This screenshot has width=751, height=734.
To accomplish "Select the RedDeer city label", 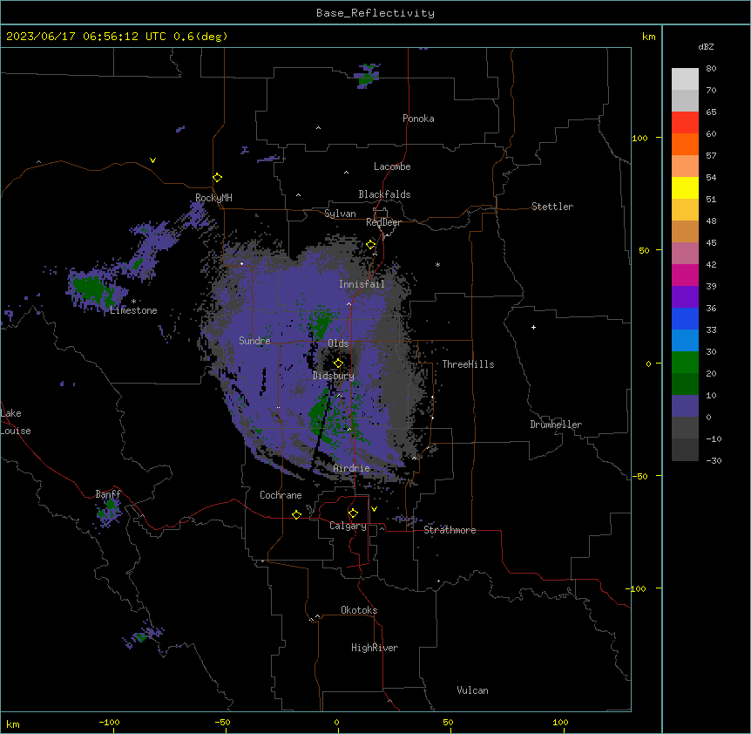I will pyautogui.click(x=383, y=222).
